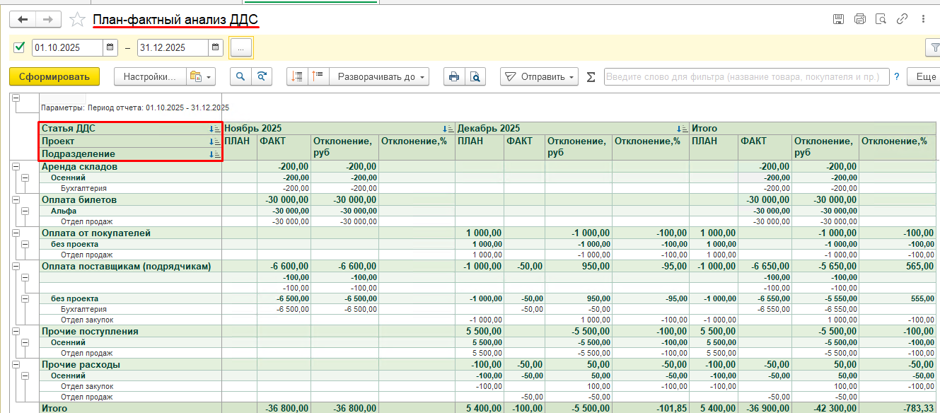Select the Бухгалтерия row under Аренда складов
Screen dimensions: 940x413
point(83,188)
